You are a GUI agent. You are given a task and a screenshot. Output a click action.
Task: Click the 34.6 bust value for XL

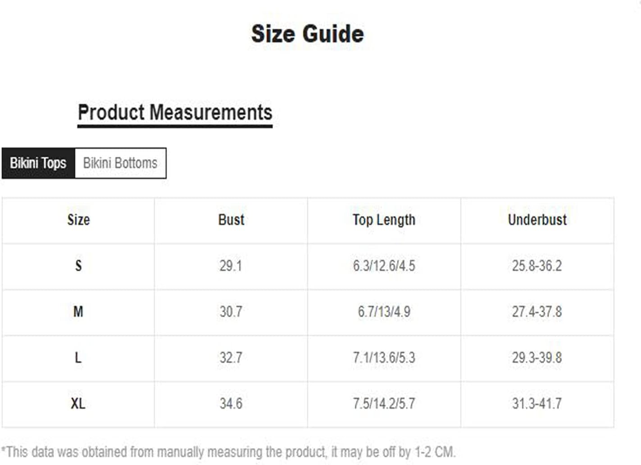[x=231, y=404]
